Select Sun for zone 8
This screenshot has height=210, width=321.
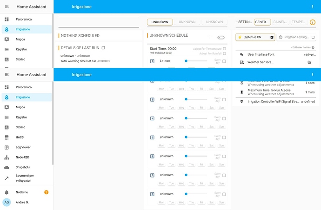(221, 203)
